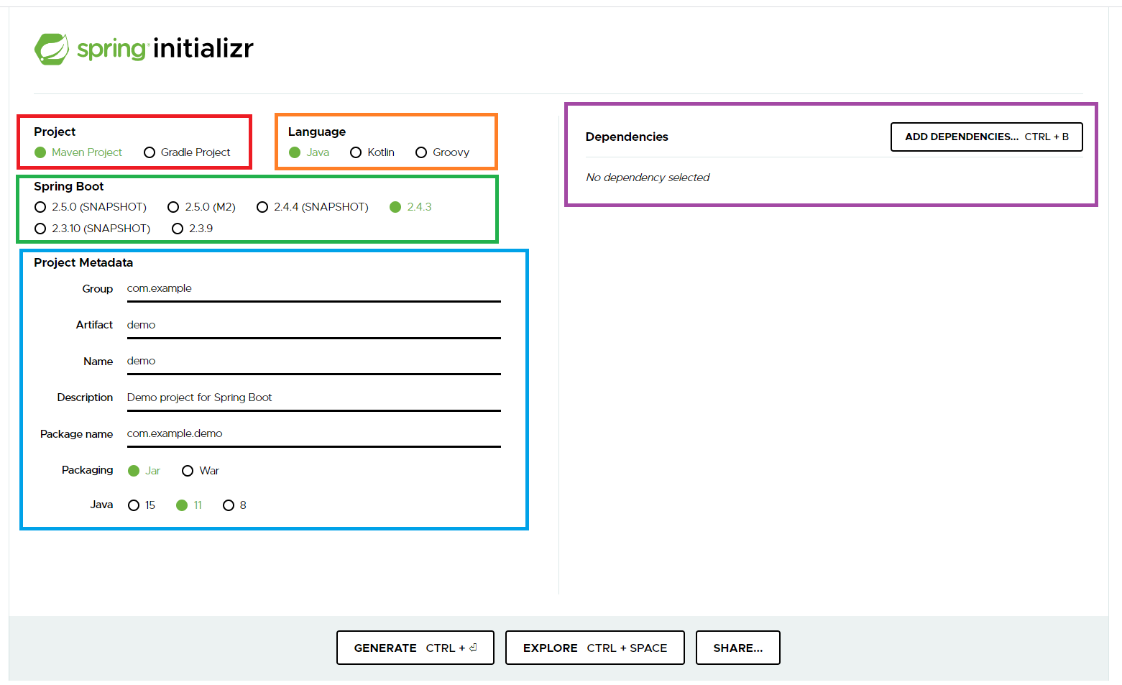Screen dimensions: 1122x685
Task: Click the Generate button
Action: point(415,648)
